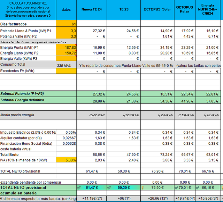The width and height of the screenshot is (223, 202).
Task: Click the Energía NUFRI 24h-CN024 header
Action: coord(208,9)
